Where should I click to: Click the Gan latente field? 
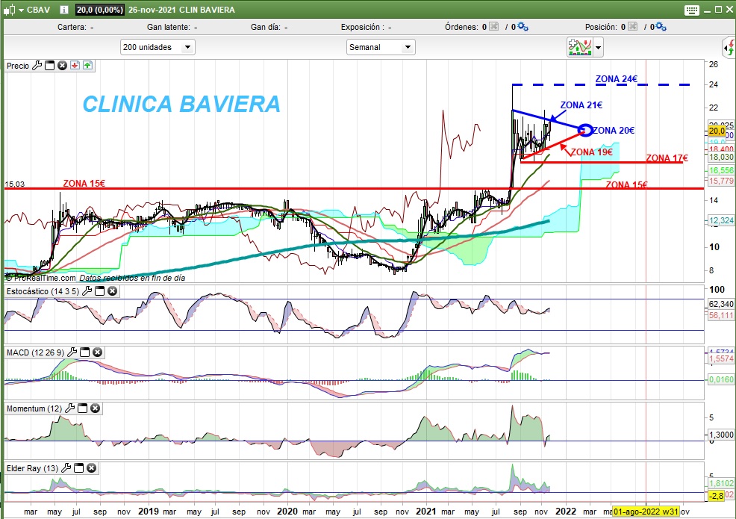172,27
